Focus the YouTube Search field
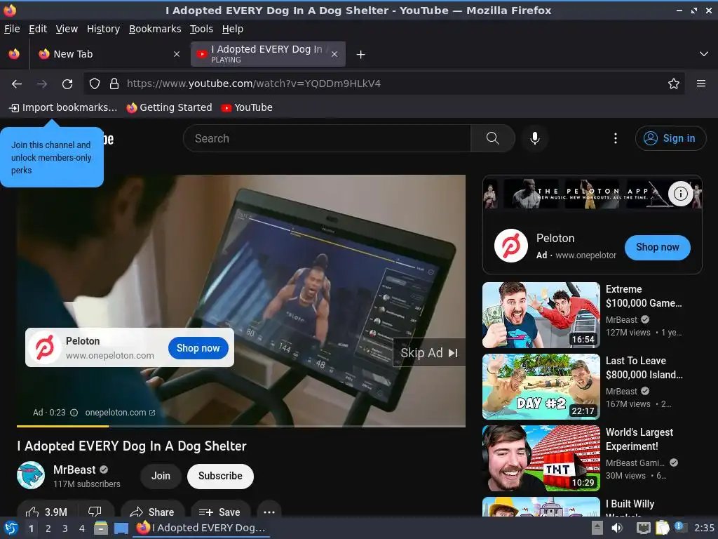Viewport: 718px width, 539px height. click(327, 138)
